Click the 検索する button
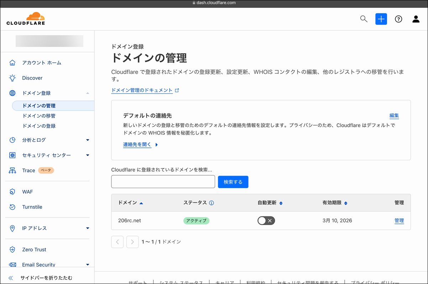 pos(233,182)
